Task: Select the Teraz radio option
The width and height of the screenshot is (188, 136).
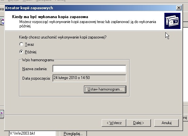Action: pyautogui.click(x=21, y=44)
